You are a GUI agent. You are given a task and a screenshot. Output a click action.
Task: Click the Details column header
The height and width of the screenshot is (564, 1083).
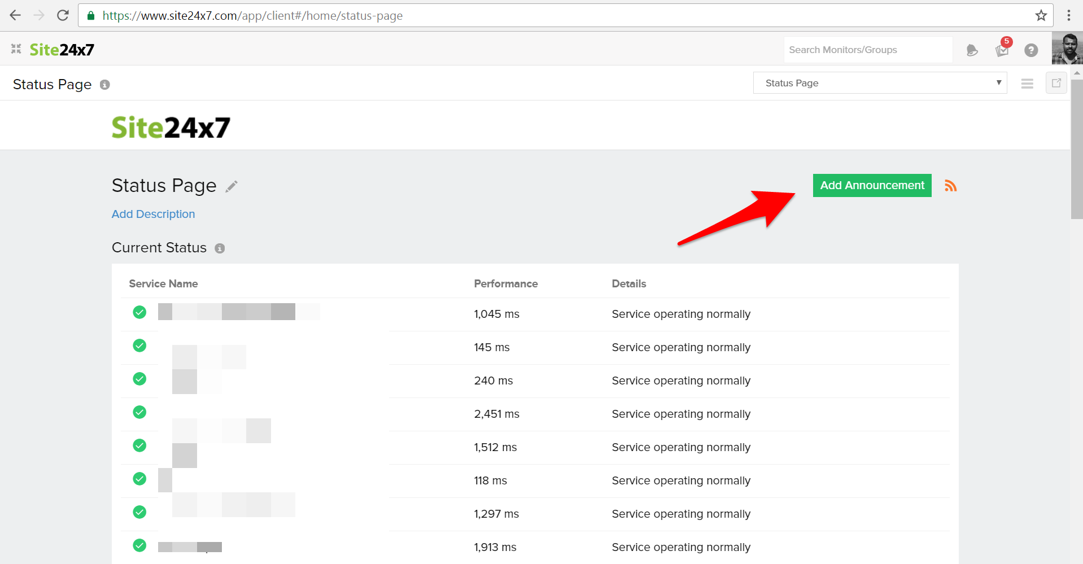[x=629, y=283]
